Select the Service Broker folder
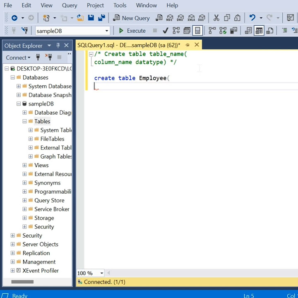 (52, 209)
